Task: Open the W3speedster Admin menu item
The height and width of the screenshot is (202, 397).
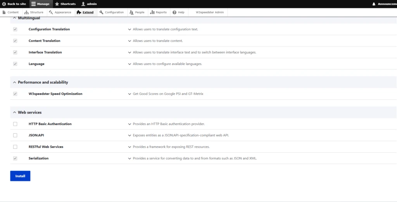Action: [x=209, y=12]
